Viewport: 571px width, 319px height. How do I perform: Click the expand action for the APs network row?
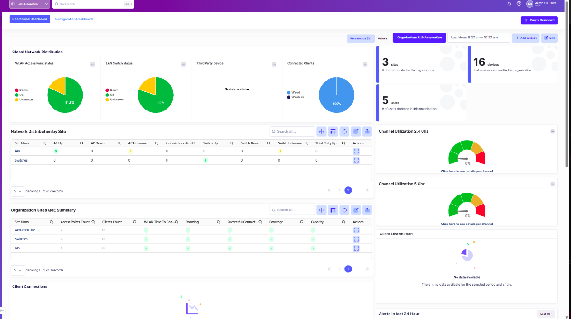click(357, 151)
